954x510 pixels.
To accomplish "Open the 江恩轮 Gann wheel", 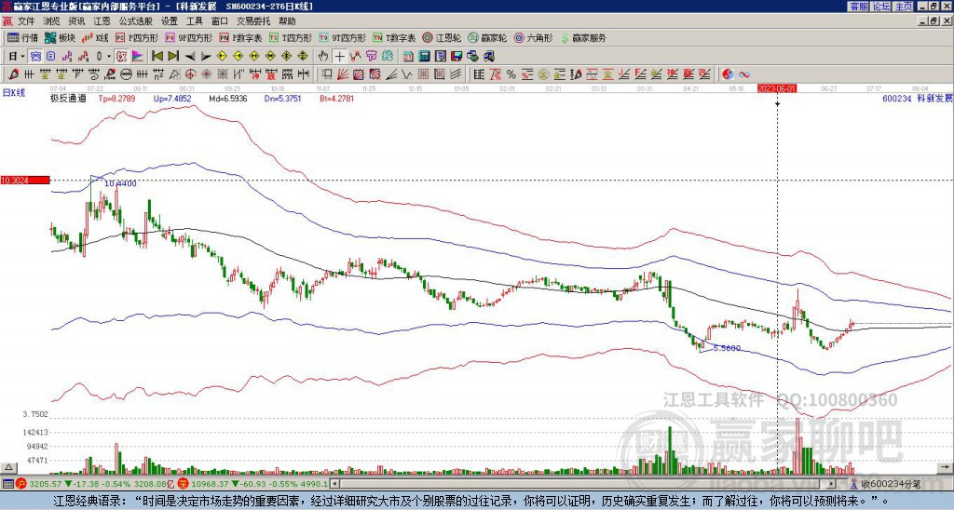I will 443,37.
